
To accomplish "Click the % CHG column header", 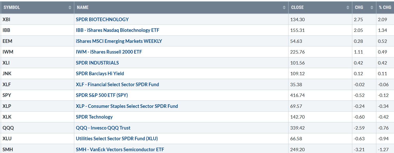I will (x=385, y=7).
